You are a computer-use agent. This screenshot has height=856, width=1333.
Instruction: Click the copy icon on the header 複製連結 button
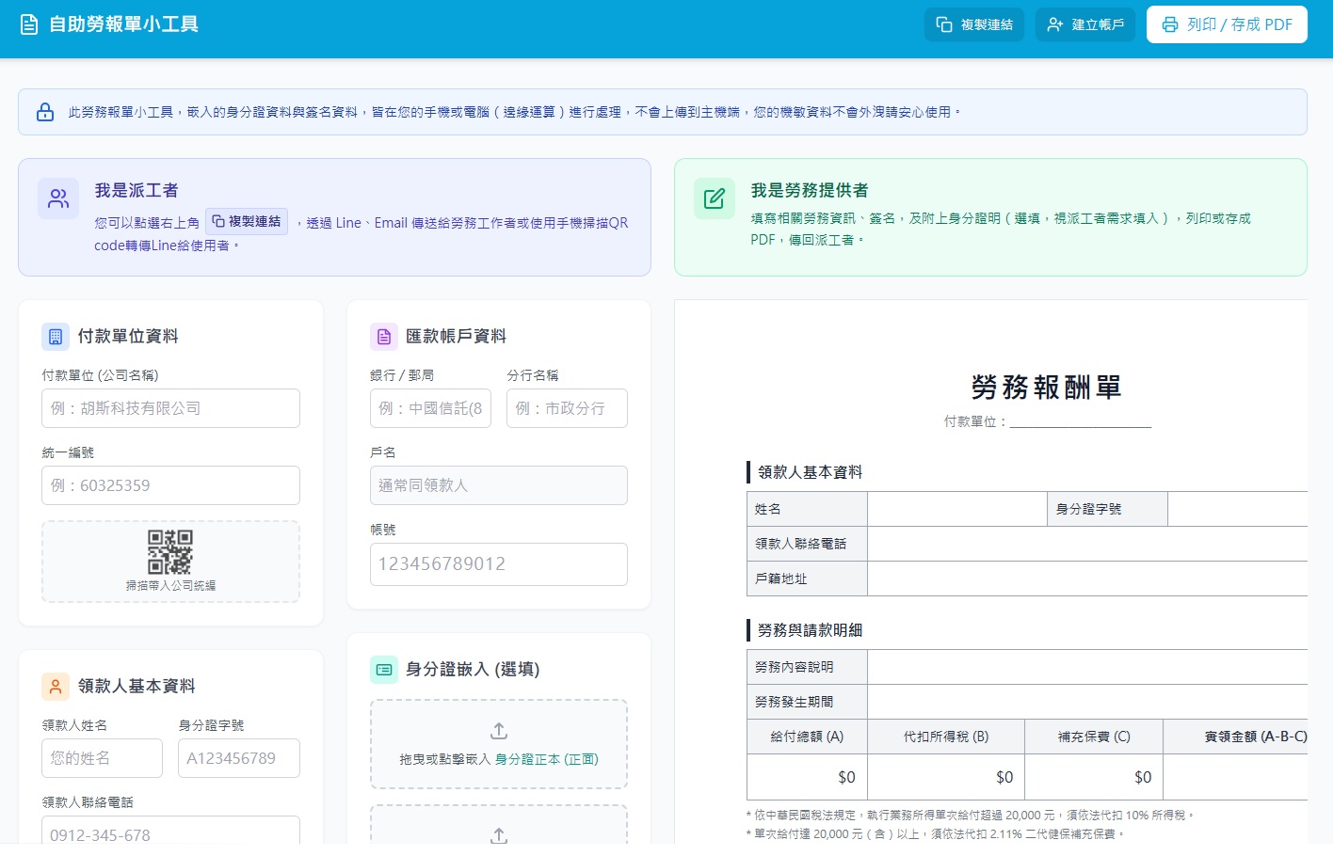tap(942, 24)
